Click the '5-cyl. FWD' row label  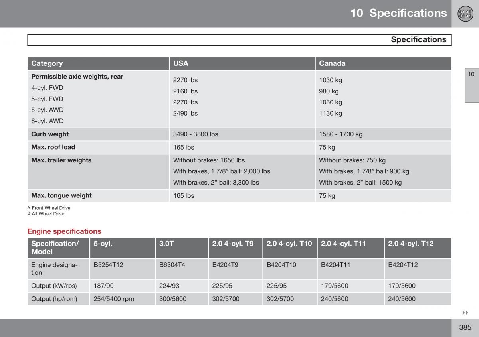click(47, 99)
